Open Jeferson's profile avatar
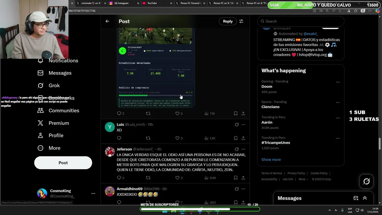The width and height of the screenshot is (382, 215). (110, 152)
